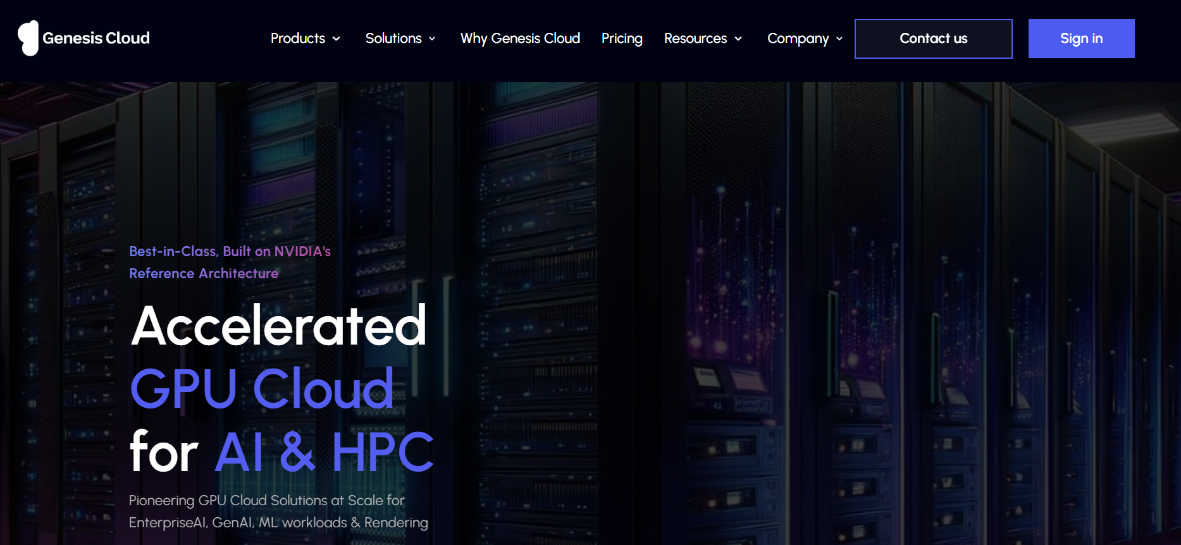This screenshot has height=545, width=1181.
Task: Click the Genesis Cloud logo icon
Action: 28,38
